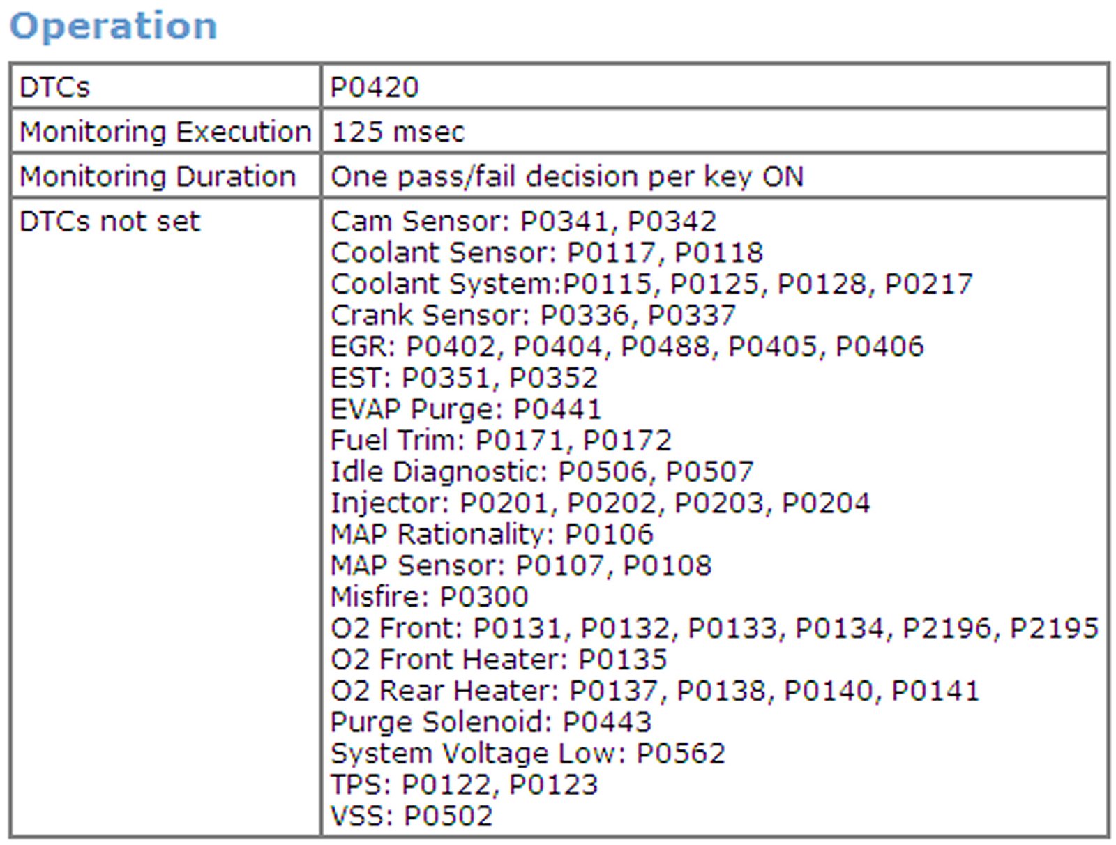Click the EVAP Purge P0441 line
1116x845 pixels.
[x=466, y=409]
